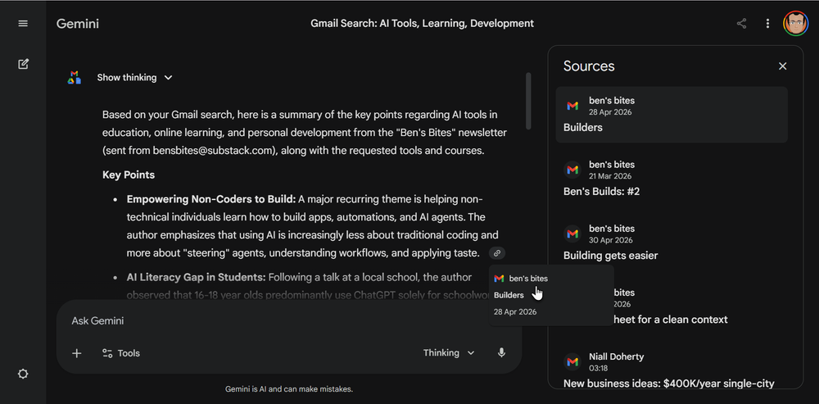The width and height of the screenshot is (819, 404).
Task: Click the Gmail icon of the 28 Apr 2026 source in Sources
Action: pyautogui.click(x=573, y=106)
